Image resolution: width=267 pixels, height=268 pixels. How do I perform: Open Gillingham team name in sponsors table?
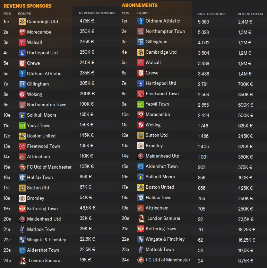coord(38,84)
